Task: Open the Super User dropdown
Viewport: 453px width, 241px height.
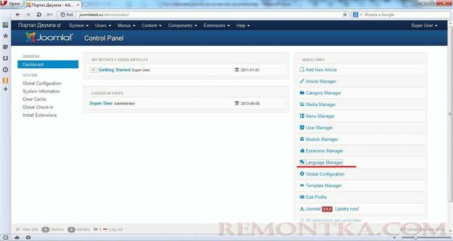Action: 424,25
